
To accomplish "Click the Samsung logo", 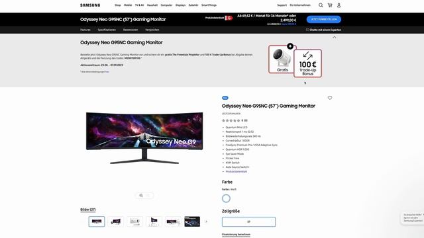I will (x=90, y=5).
